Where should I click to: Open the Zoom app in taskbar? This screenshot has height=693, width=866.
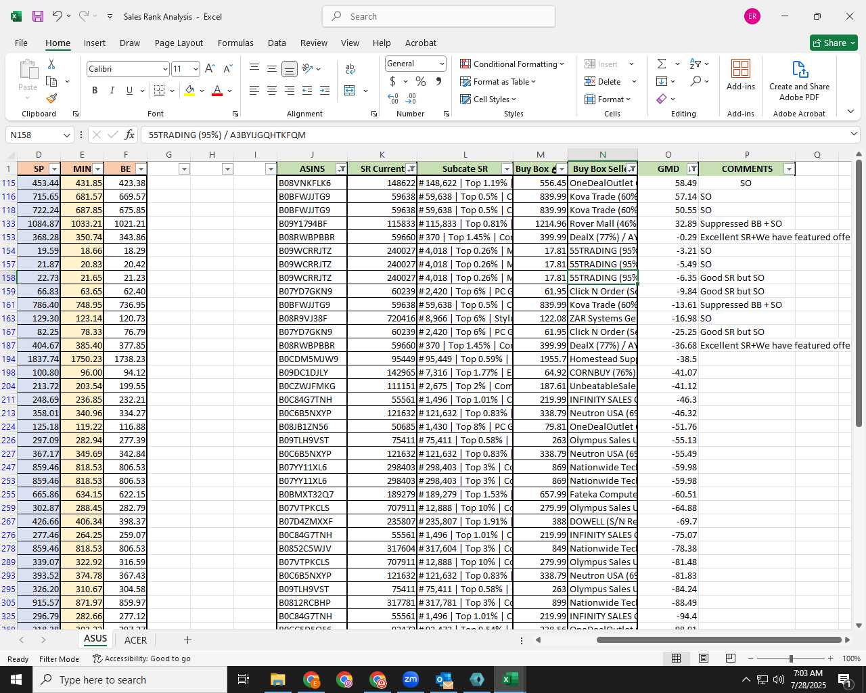[x=411, y=679]
